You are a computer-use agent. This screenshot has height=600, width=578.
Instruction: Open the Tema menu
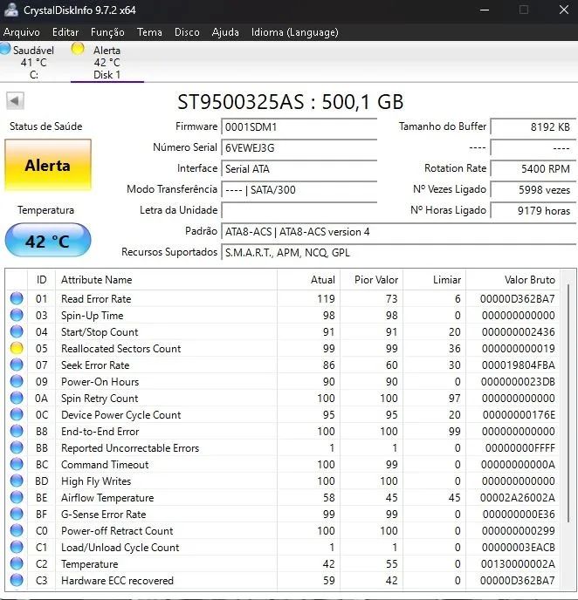(x=149, y=32)
